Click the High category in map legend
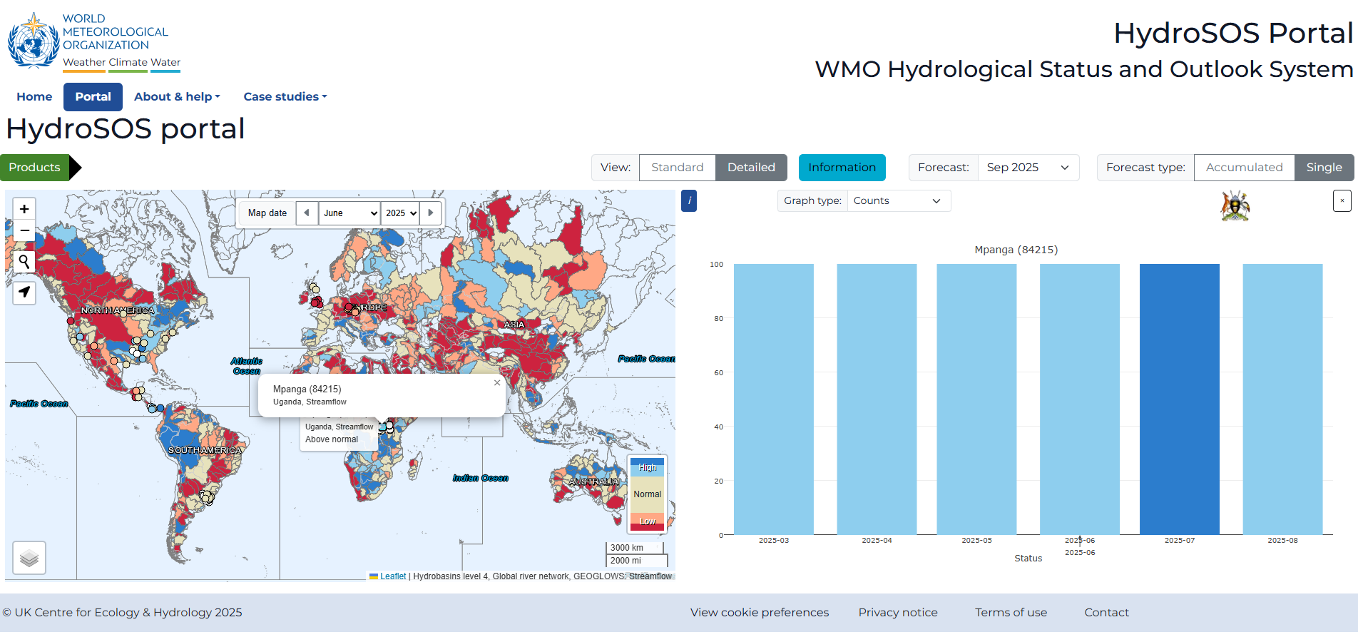This screenshot has height=642, width=1358. click(647, 467)
